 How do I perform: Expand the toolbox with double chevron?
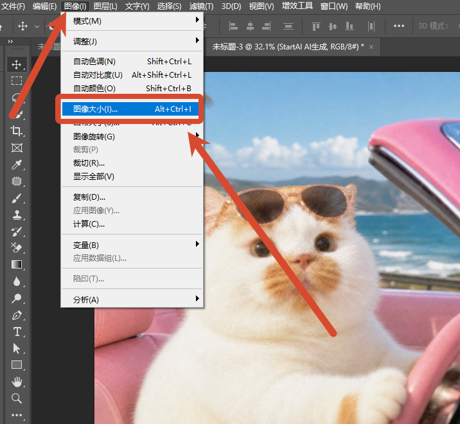[10, 41]
